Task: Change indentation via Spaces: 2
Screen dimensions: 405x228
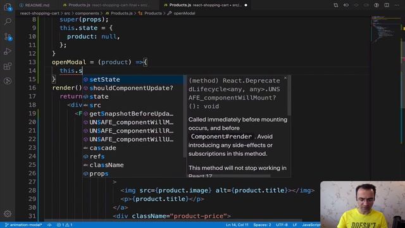Action: 262,225
